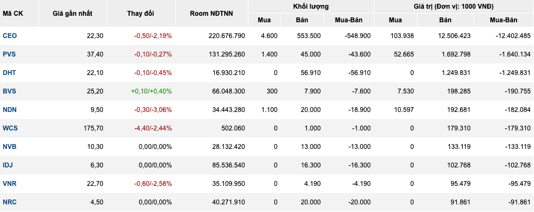Open the CEO stock ticker link

pos(10,36)
